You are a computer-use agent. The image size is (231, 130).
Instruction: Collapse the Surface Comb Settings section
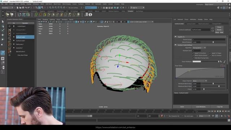coord(175,45)
